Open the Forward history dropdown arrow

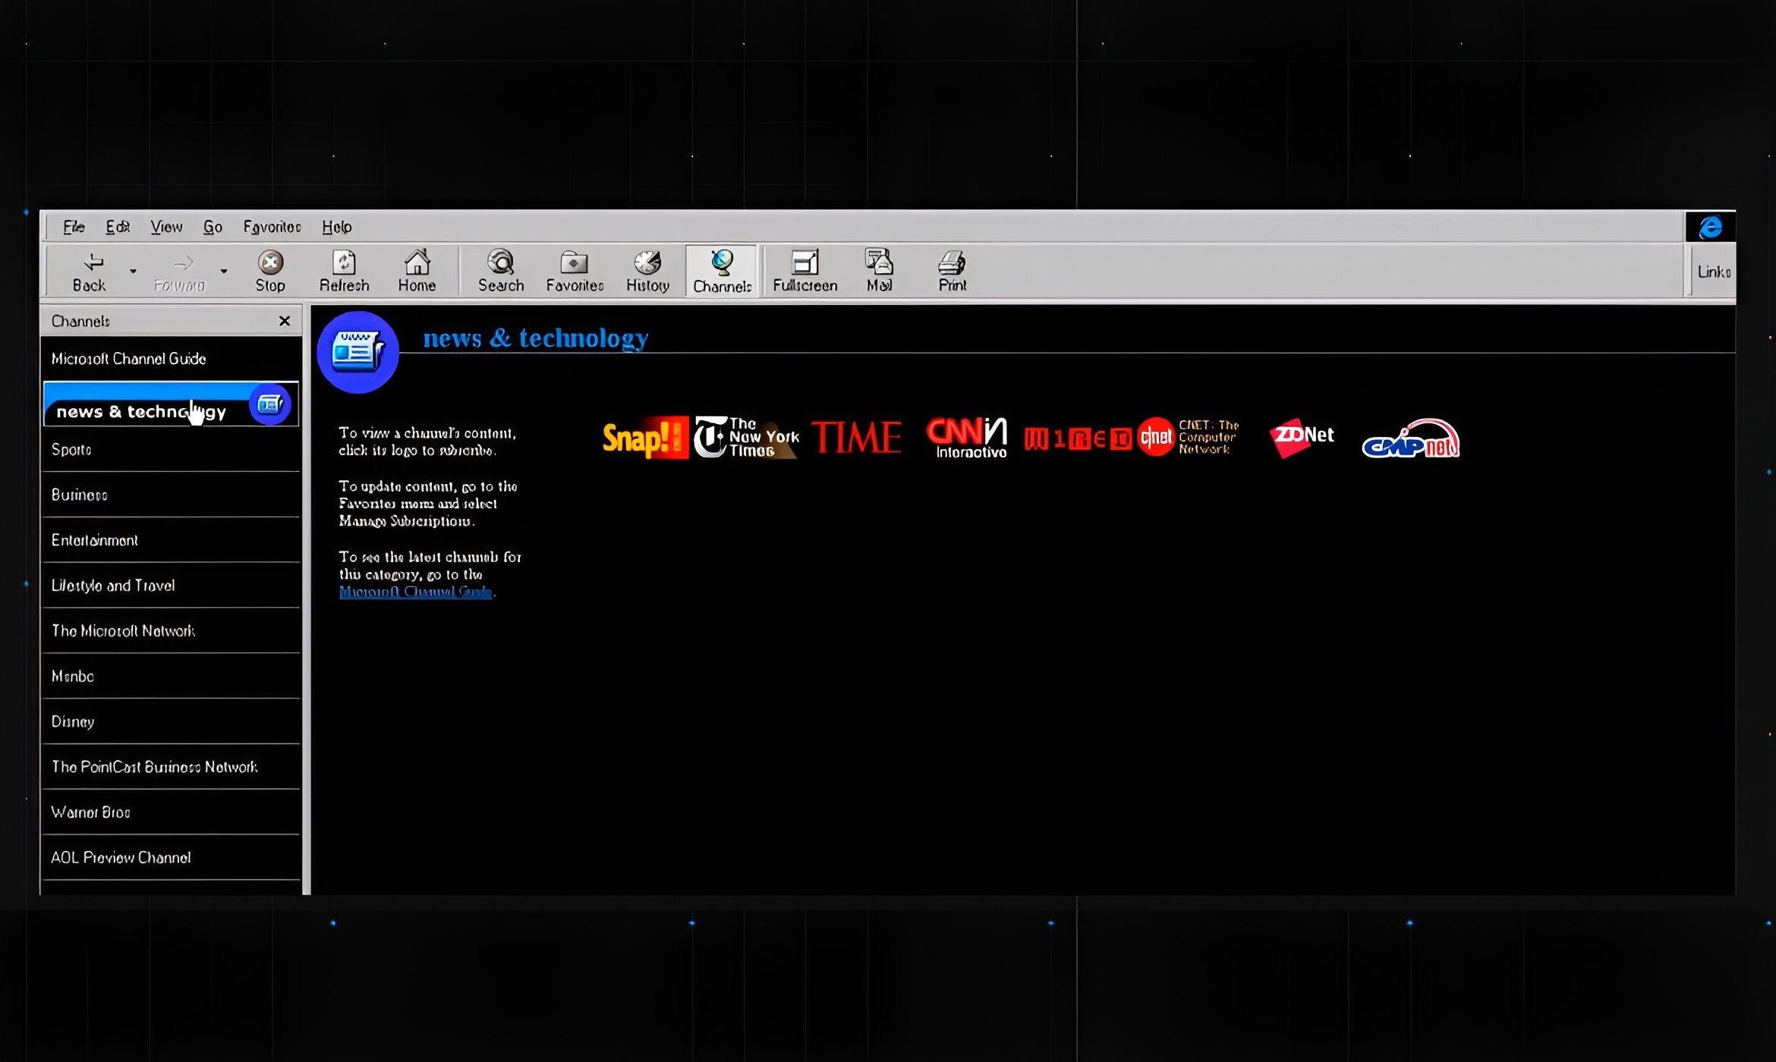pyautogui.click(x=223, y=271)
